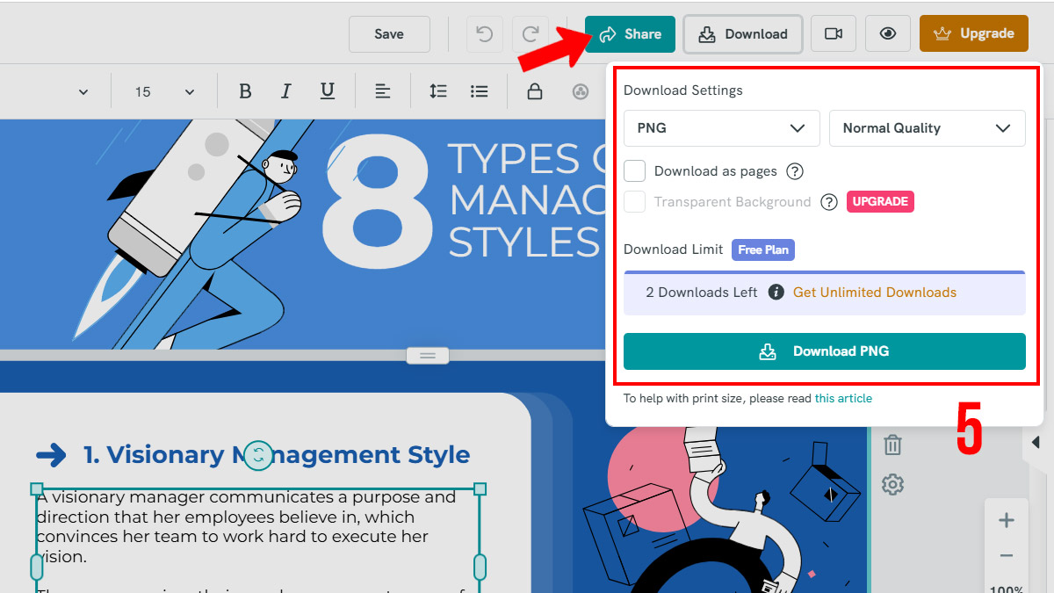Click the '2 Downloads Left' text
This screenshot has height=593, width=1054.
pyautogui.click(x=702, y=293)
